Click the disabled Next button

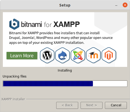(x=91, y=105)
